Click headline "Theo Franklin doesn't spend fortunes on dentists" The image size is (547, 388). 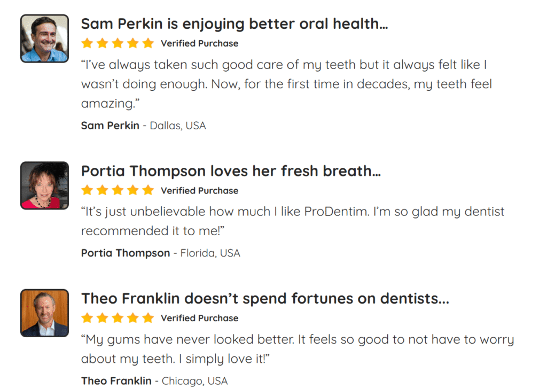point(265,299)
